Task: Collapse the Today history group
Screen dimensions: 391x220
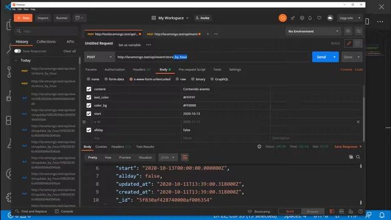Action: coord(16,61)
